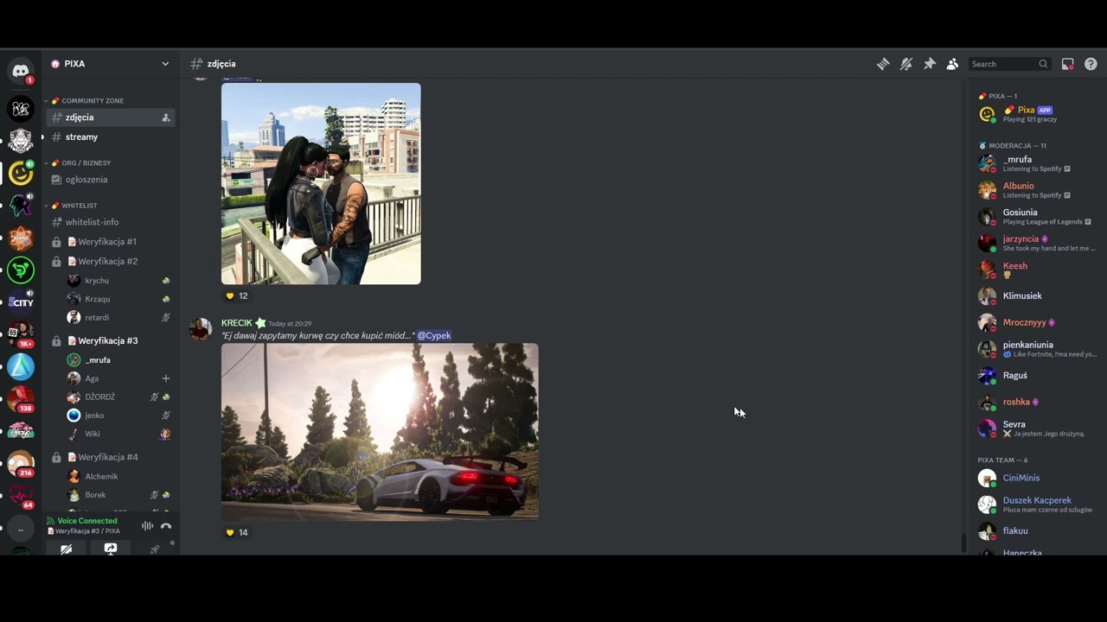Open the heartbeat server with 64 badge
The width and height of the screenshot is (1107, 622).
(21, 496)
